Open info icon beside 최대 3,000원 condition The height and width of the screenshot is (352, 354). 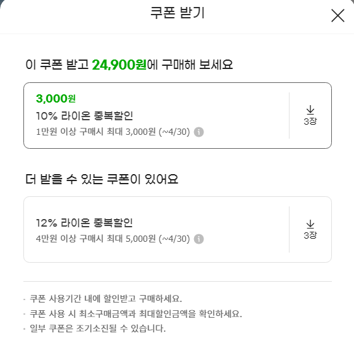[198, 132]
